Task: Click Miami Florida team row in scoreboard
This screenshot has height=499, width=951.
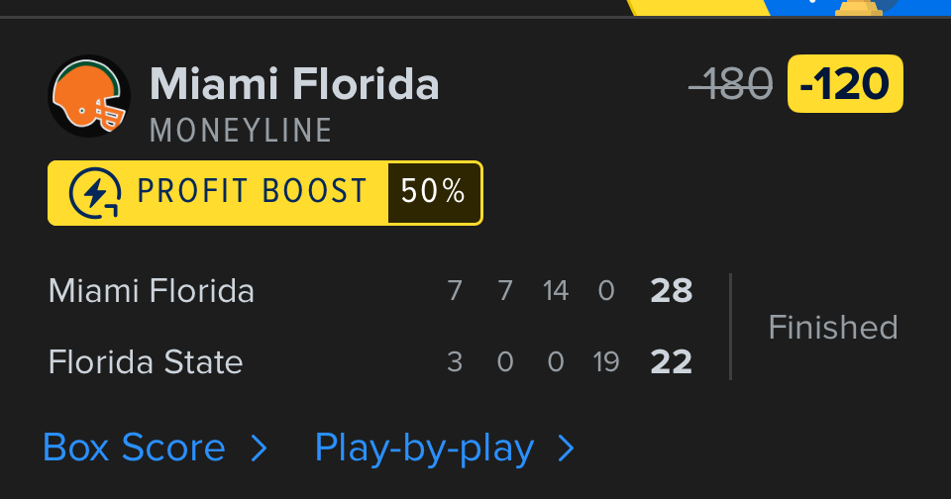Action: 152,291
